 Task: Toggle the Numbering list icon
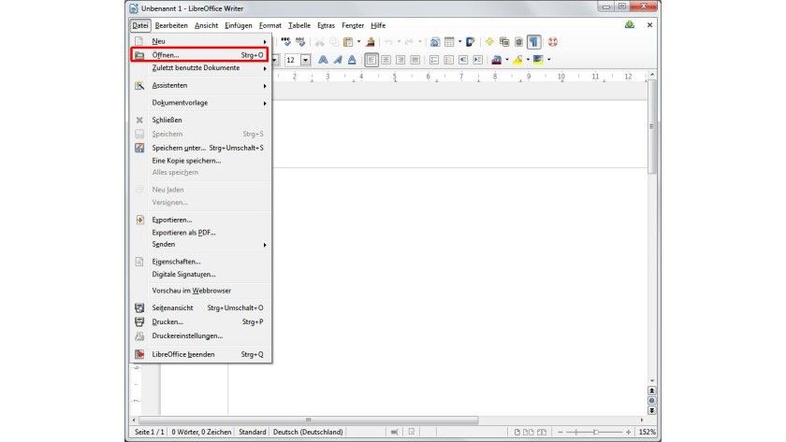pyautogui.click(x=434, y=60)
